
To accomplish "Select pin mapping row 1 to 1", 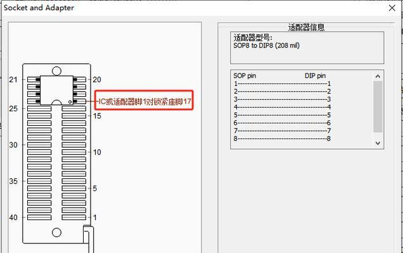I will (x=282, y=83).
